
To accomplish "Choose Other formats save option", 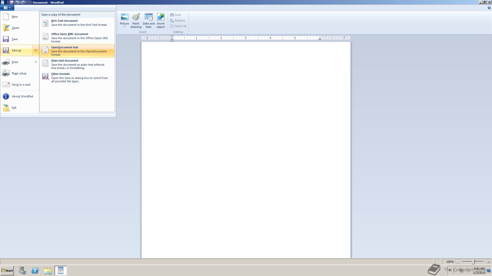I will (x=77, y=77).
